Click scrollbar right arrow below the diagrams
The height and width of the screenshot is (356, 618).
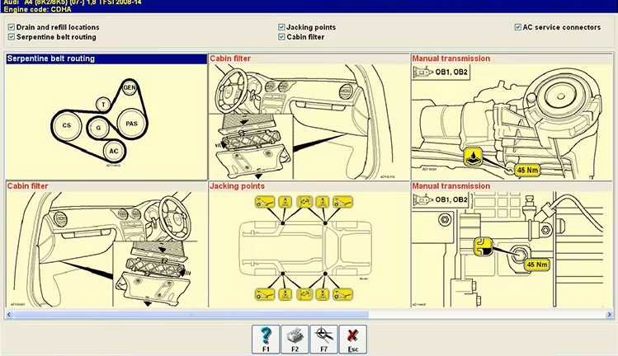point(609,314)
